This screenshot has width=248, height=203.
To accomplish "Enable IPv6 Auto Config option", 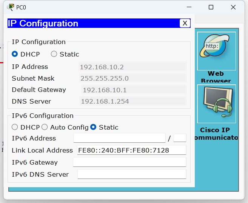I will click(45, 127).
